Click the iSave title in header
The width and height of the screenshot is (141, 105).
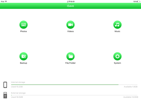tap(70, 6)
